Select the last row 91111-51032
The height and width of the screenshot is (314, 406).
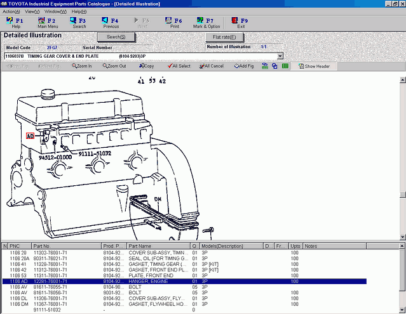(x=184, y=310)
